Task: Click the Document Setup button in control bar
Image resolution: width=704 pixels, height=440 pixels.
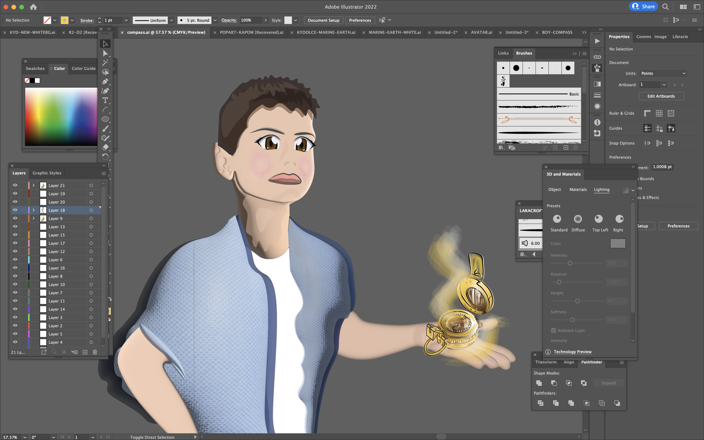Action: tap(323, 20)
